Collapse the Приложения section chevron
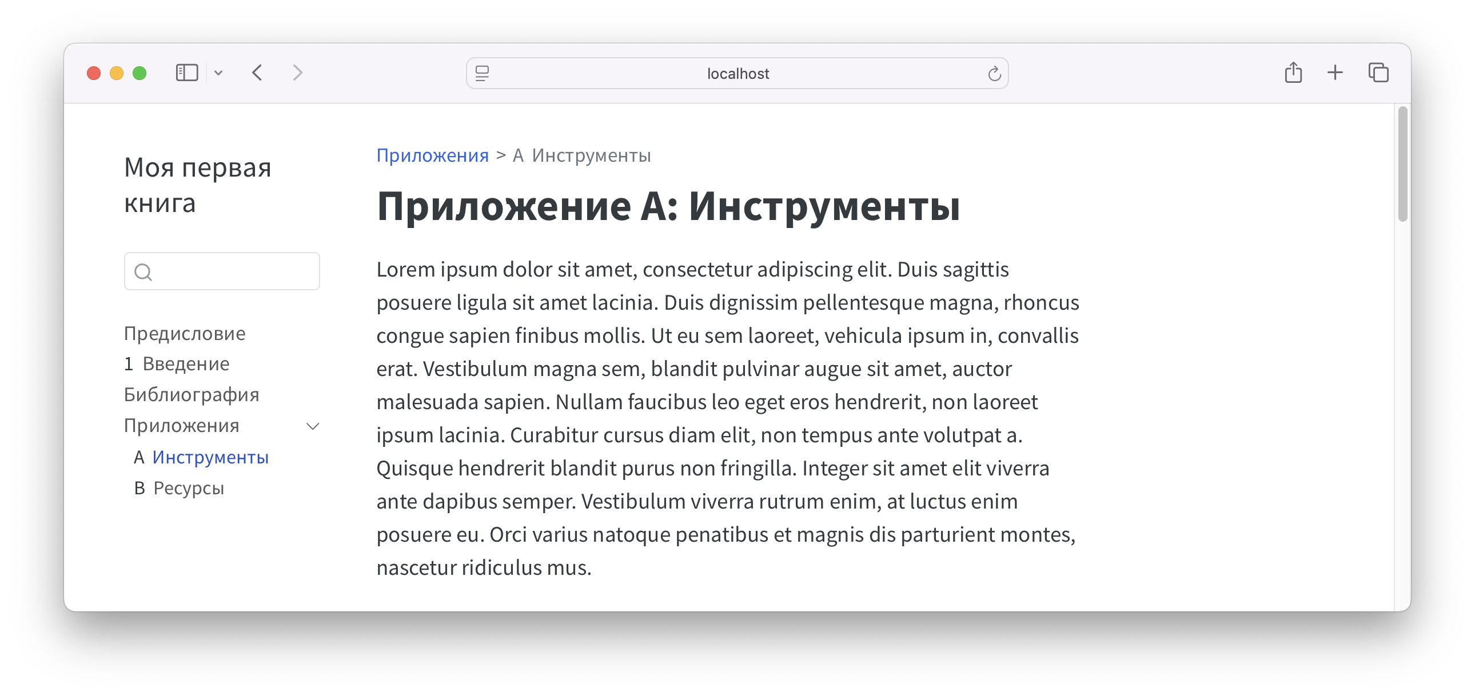The image size is (1475, 696). [313, 426]
